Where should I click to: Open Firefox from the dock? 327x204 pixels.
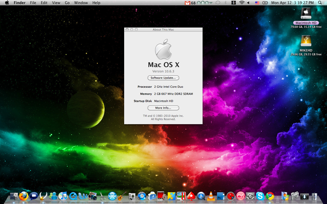click(24, 196)
